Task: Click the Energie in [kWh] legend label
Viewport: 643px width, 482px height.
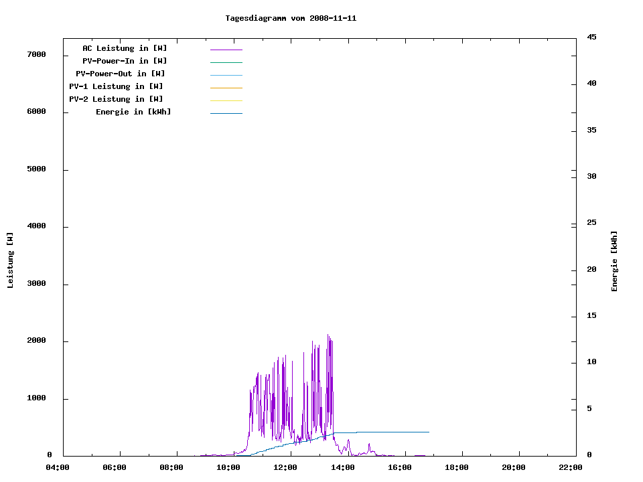Action: [133, 112]
